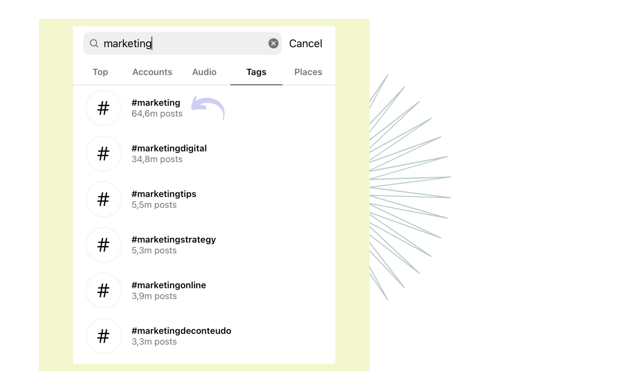The width and height of the screenshot is (618, 390).
Task: Go to the Places tab
Action: coord(308,72)
